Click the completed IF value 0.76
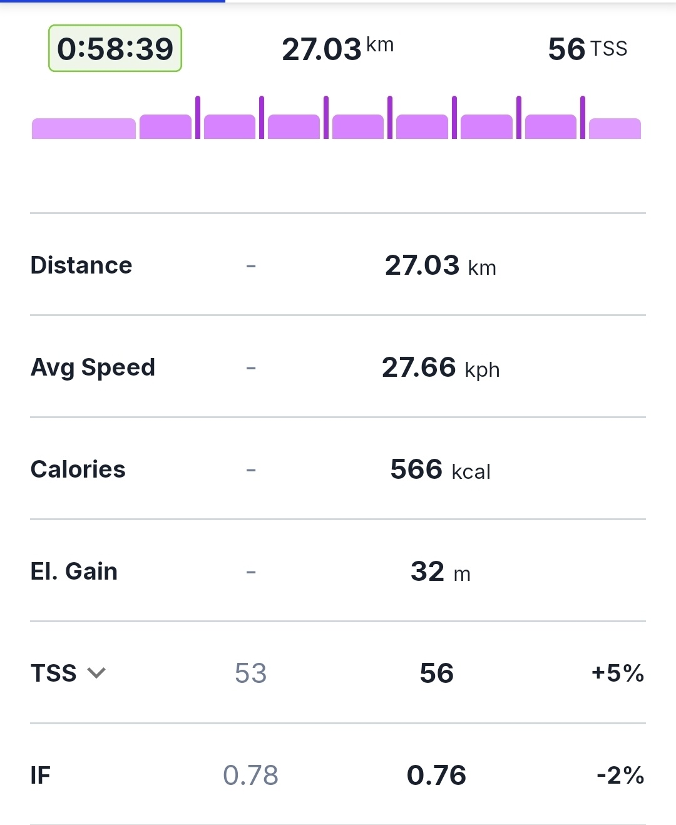The image size is (676, 825). point(436,776)
